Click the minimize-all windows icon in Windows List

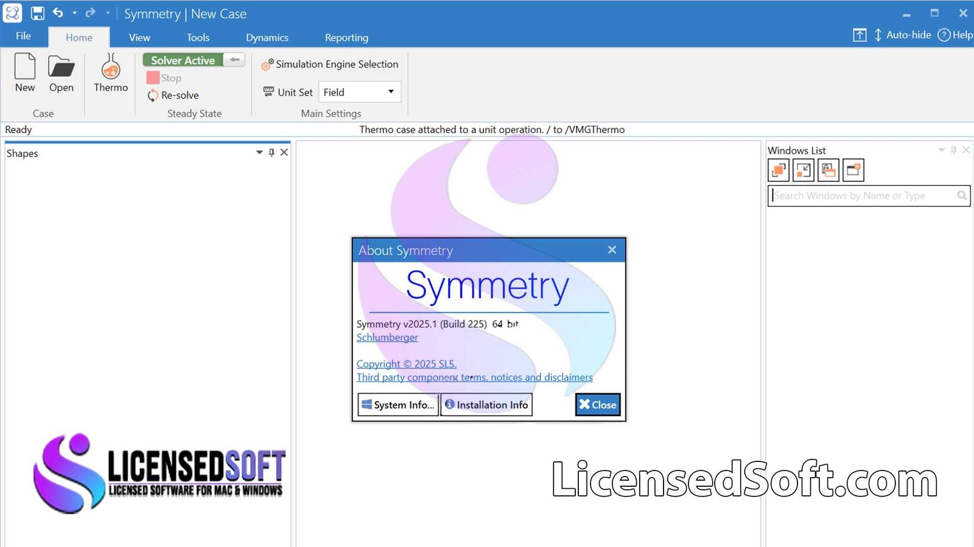pos(804,170)
